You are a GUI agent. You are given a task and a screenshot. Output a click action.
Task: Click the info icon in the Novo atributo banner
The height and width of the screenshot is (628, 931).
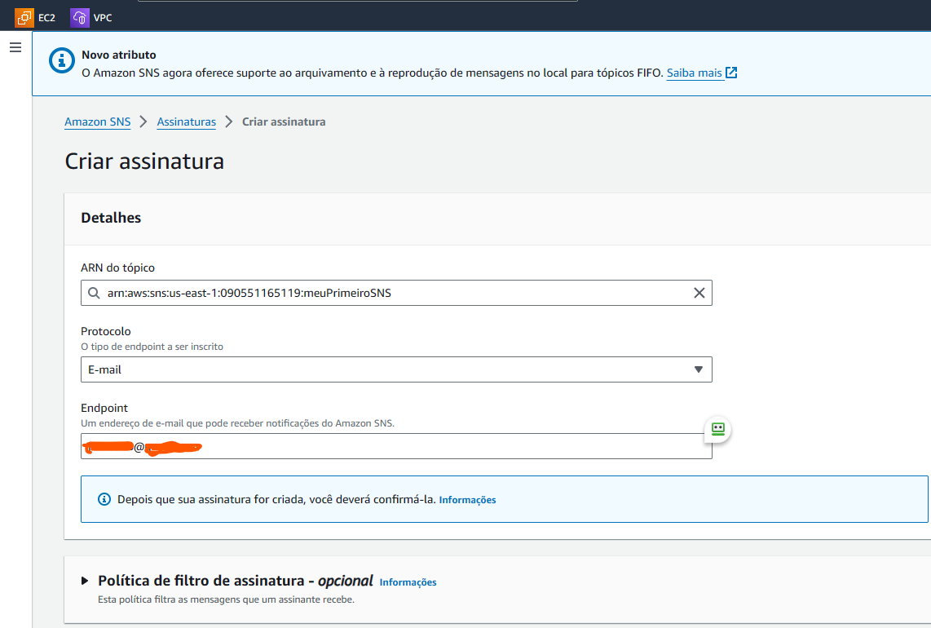click(x=61, y=60)
